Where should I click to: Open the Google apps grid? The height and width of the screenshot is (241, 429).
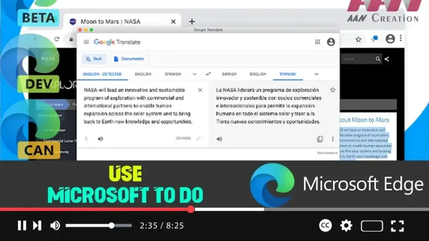click(x=318, y=42)
